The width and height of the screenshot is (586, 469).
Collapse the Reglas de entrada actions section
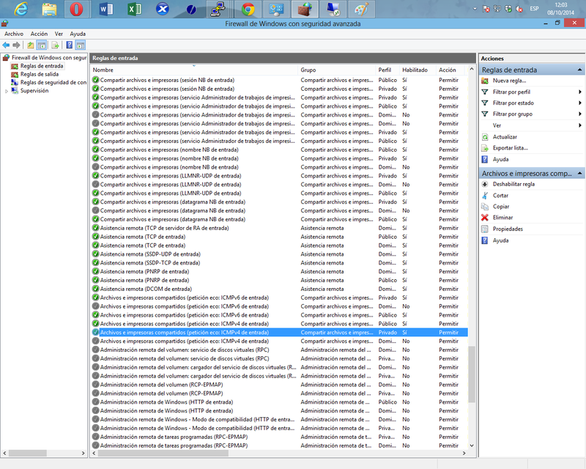(580, 70)
